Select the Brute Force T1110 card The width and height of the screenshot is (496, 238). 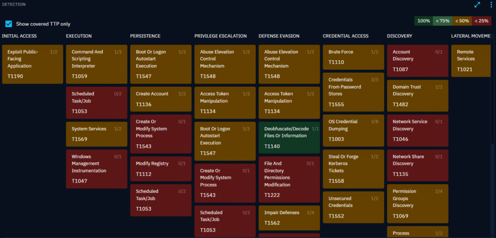point(353,58)
